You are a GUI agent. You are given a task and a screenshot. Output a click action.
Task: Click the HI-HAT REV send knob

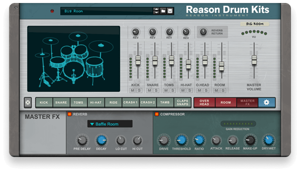click(x=186, y=31)
